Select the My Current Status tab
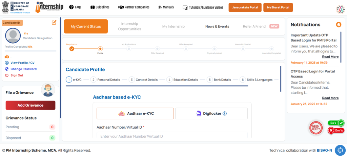 86,26
